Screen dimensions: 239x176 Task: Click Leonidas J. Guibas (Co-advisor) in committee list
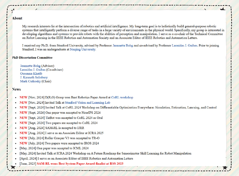[30, 70]
